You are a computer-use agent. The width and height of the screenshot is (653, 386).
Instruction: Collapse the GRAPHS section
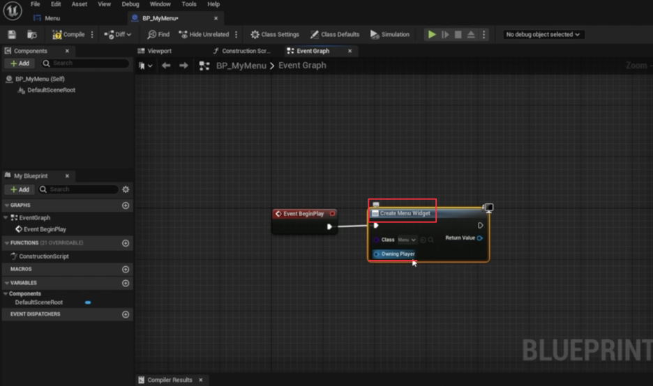click(x=7, y=206)
